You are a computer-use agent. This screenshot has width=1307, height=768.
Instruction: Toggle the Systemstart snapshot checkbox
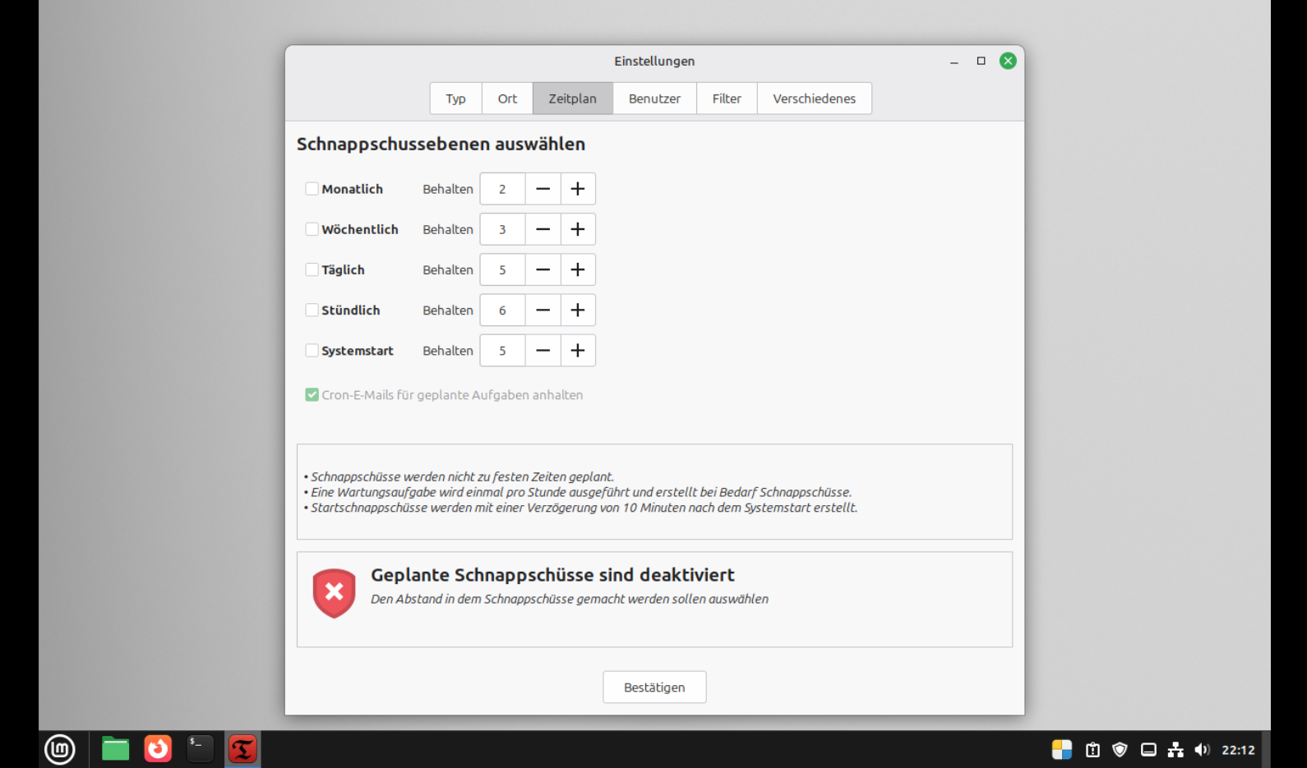312,351
